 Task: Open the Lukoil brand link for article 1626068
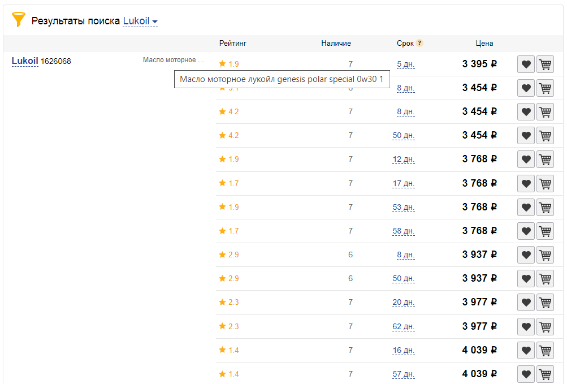[25, 61]
